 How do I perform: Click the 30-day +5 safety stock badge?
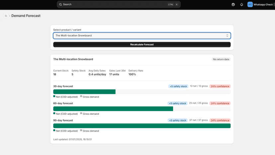[178, 86]
